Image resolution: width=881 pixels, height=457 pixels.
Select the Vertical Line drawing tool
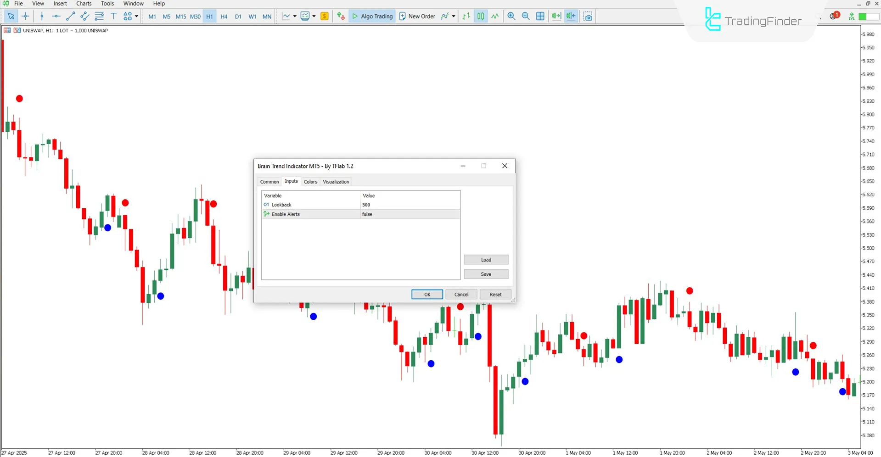[x=42, y=16]
